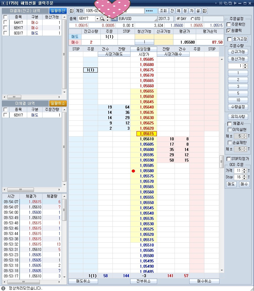Open the 종목 symbol dropdown arrow
Viewport: 254px width, 291px height.
(97, 19)
